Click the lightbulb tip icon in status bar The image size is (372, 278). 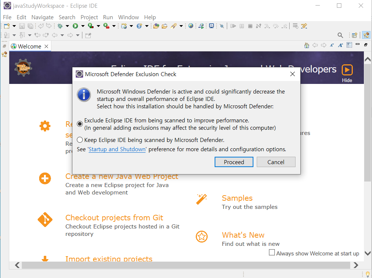(x=368, y=275)
